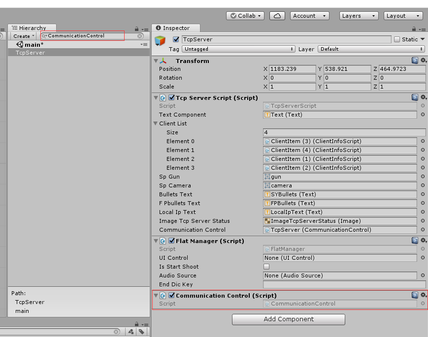Open the Collab dropdown
Screen dimensions: 428x337
(x=245, y=16)
